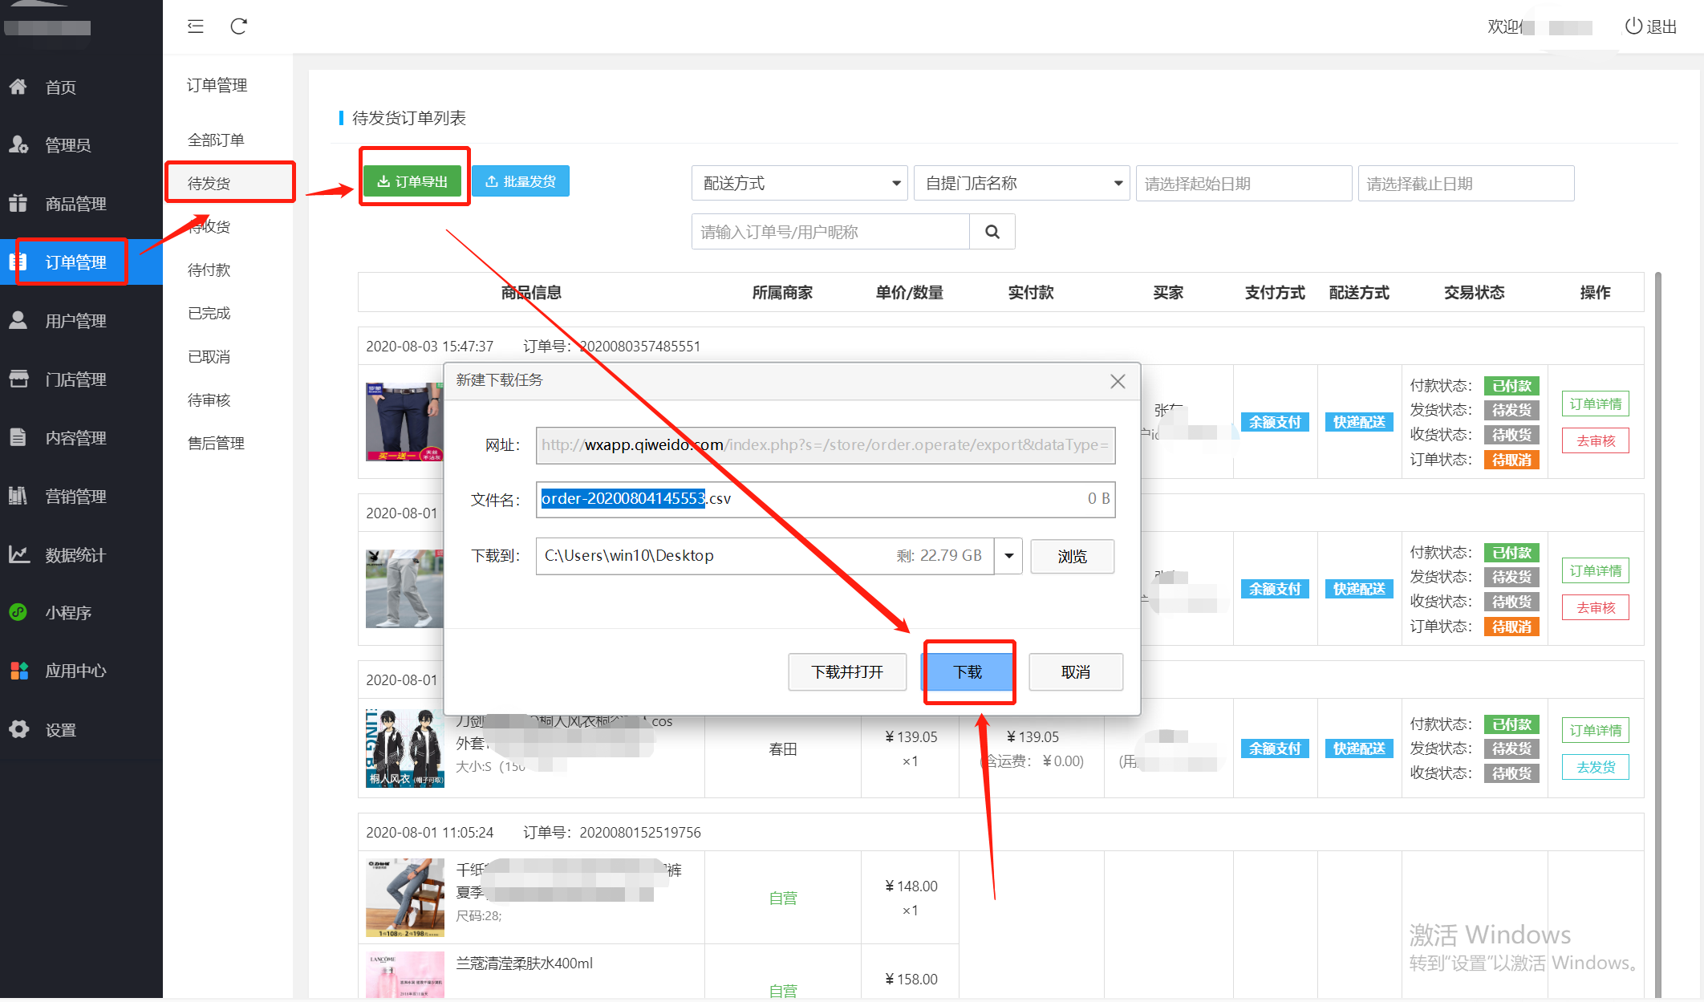Image resolution: width=1704 pixels, height=1002 pixels.
Task: Select 待付款 in the order submenu
Action: pyautogui.click(x=209, y=270)
